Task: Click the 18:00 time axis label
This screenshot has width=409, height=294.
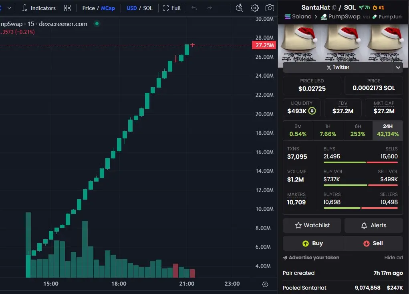Action: click(119, 284)
